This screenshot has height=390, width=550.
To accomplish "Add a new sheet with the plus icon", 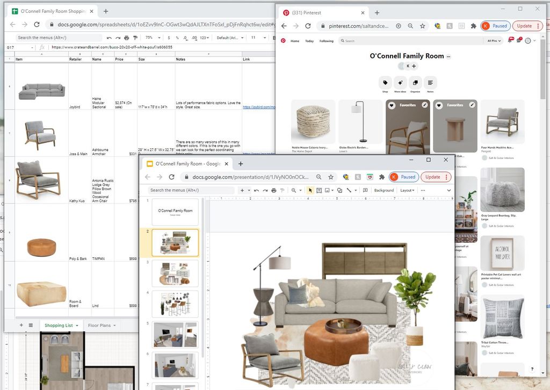I will 21,325.
